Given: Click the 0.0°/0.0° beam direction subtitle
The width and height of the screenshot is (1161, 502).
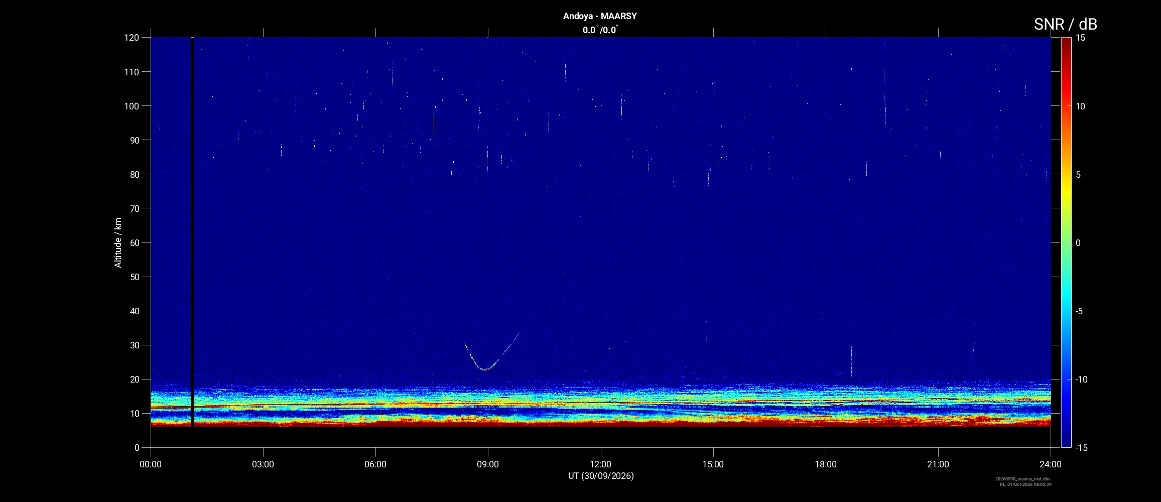Looking at the screenshot, I should click(x=600, y=30).
